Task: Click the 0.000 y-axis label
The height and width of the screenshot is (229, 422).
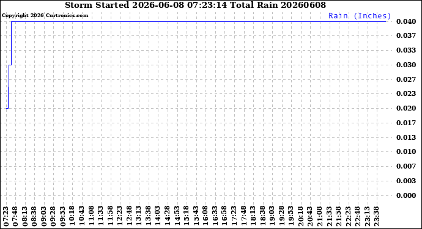Action: pyautogui.click(x=406, y=195)
